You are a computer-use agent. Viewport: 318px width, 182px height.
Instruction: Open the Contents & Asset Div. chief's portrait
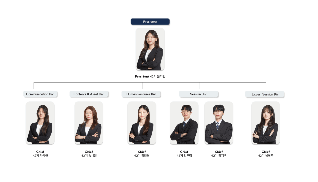[x=89, y=123]
